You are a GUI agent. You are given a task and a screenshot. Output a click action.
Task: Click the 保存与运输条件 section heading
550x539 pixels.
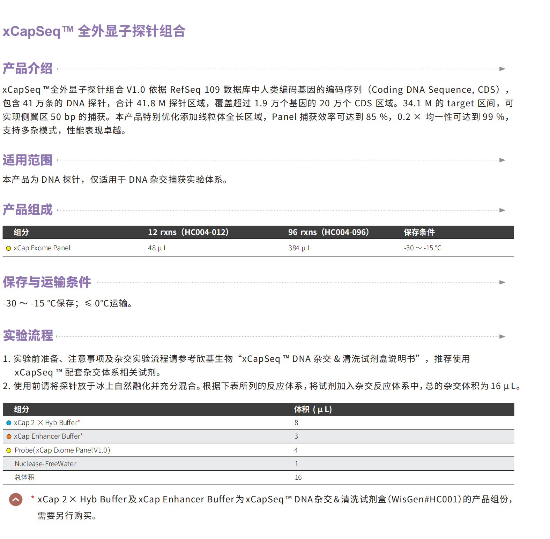tap(47, 282)
